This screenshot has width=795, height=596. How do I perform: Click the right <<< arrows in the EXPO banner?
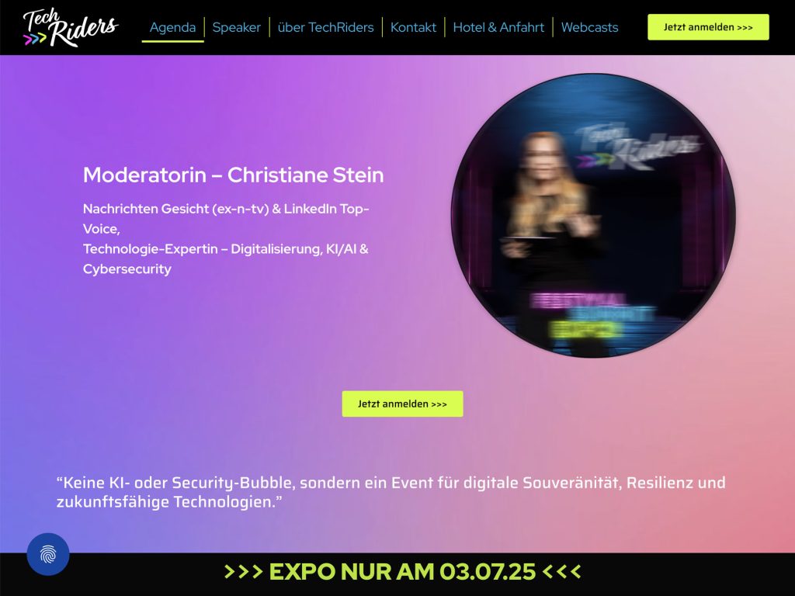click(x=561, y=572)
